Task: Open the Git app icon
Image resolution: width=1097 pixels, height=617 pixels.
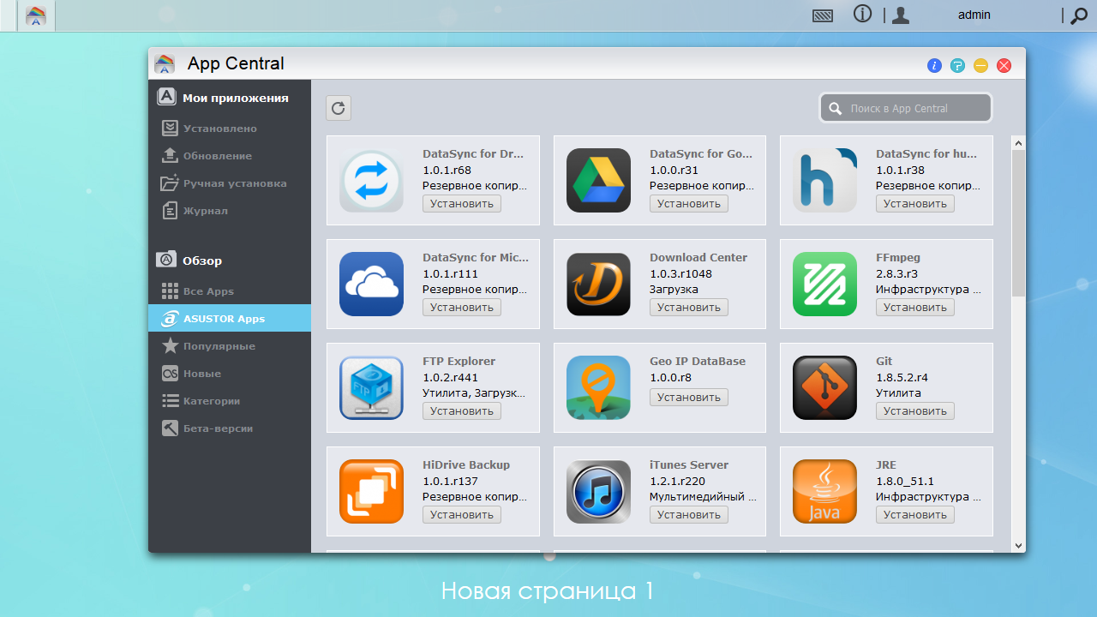Action: tap(824, 387)
